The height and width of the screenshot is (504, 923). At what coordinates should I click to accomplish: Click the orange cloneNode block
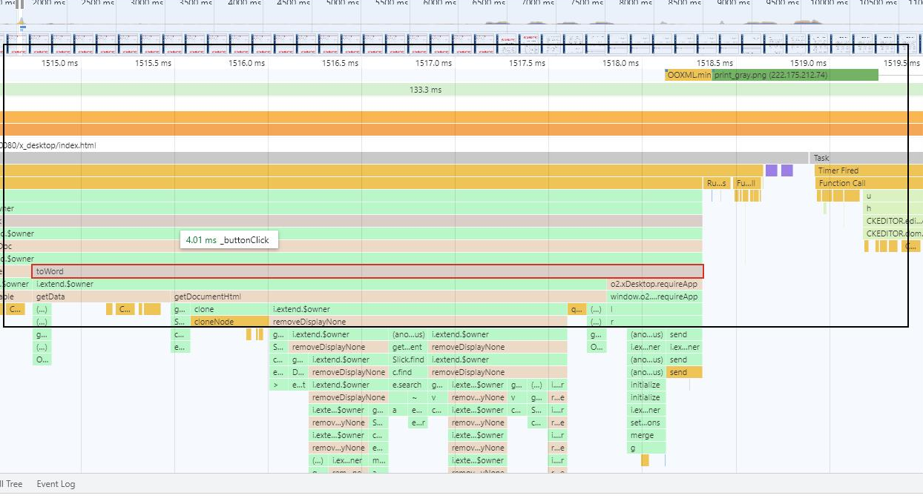229,322
